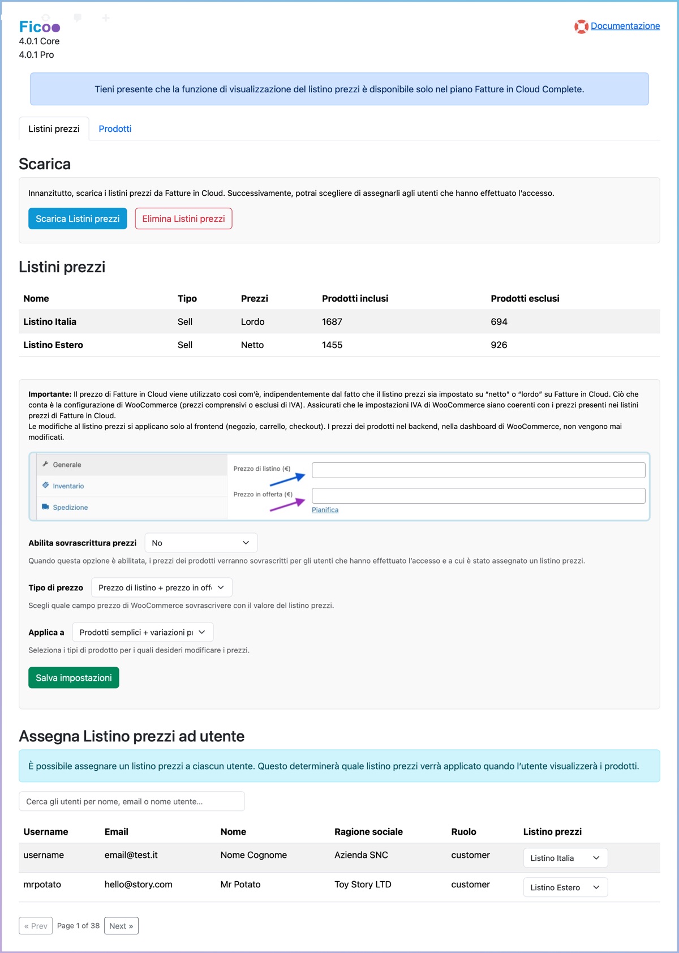Screen dimensions: 679x953
Task: Change the price list for user mrpotato
Action: 565,887
